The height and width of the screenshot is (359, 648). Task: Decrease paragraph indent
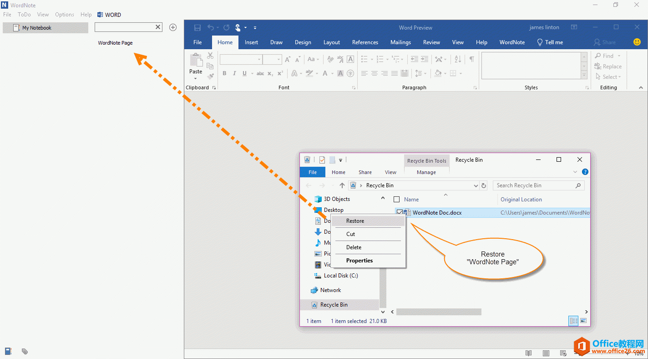coord(414,59)
